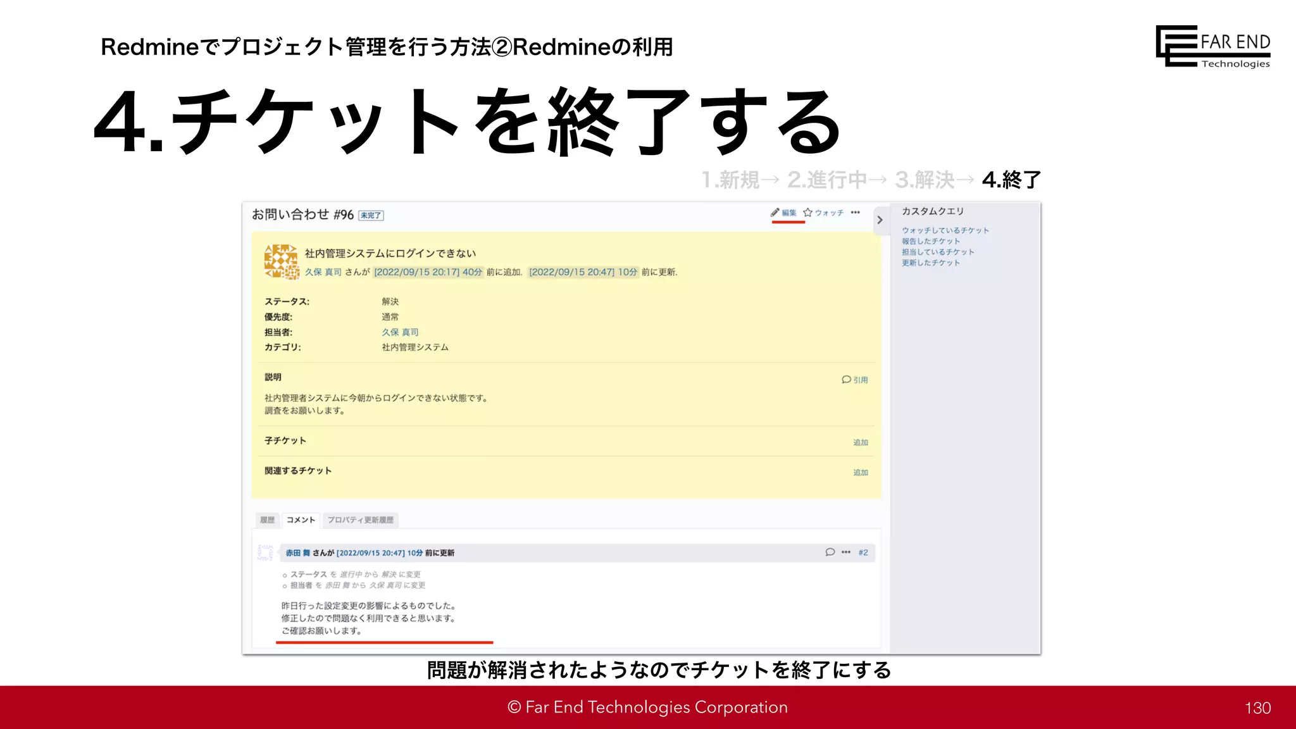The image size is (1296, 729).
Task: Click the 編集 (edit) pencil link
Action: click(x=783, y=213)
